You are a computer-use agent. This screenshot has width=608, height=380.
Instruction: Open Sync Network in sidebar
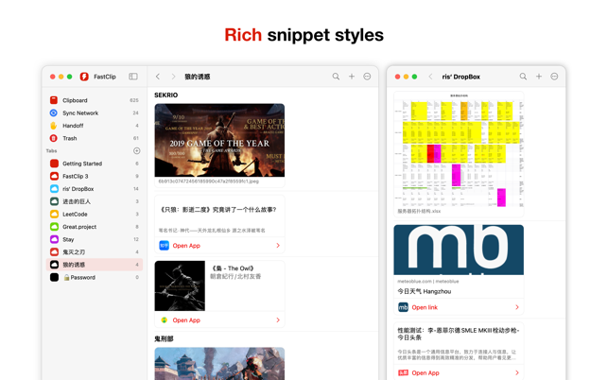tap(95, 112)
